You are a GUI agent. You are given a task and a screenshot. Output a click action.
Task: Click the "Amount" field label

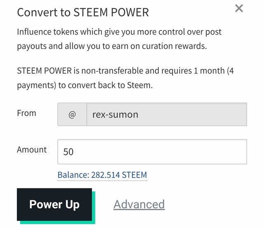click(32, 150)
